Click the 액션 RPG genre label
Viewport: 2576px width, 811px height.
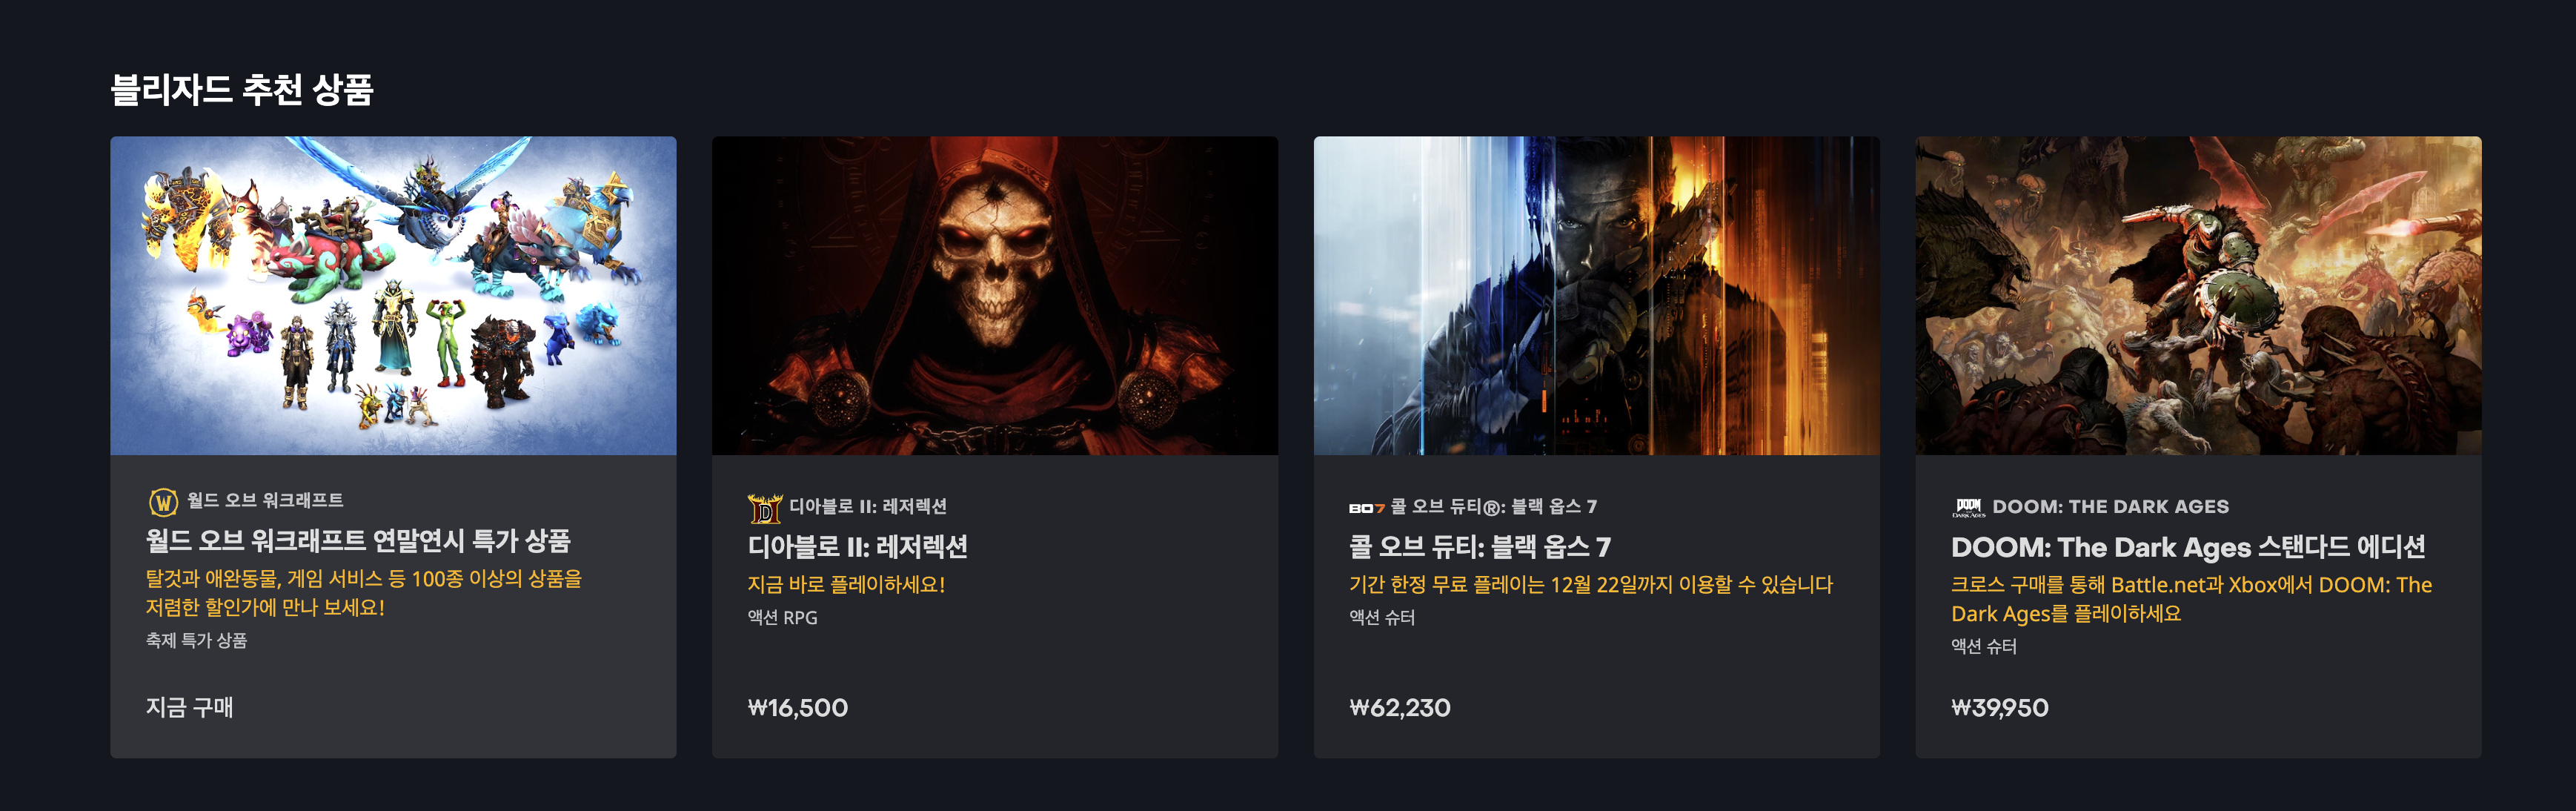[x=783, y=617]
